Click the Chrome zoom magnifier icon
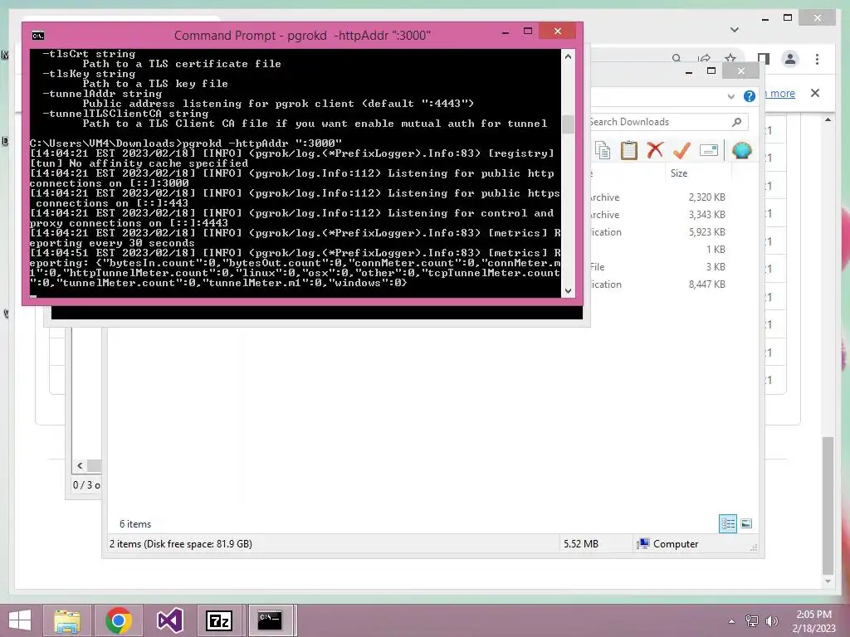850x637 pixels. [x=677, y=58]
